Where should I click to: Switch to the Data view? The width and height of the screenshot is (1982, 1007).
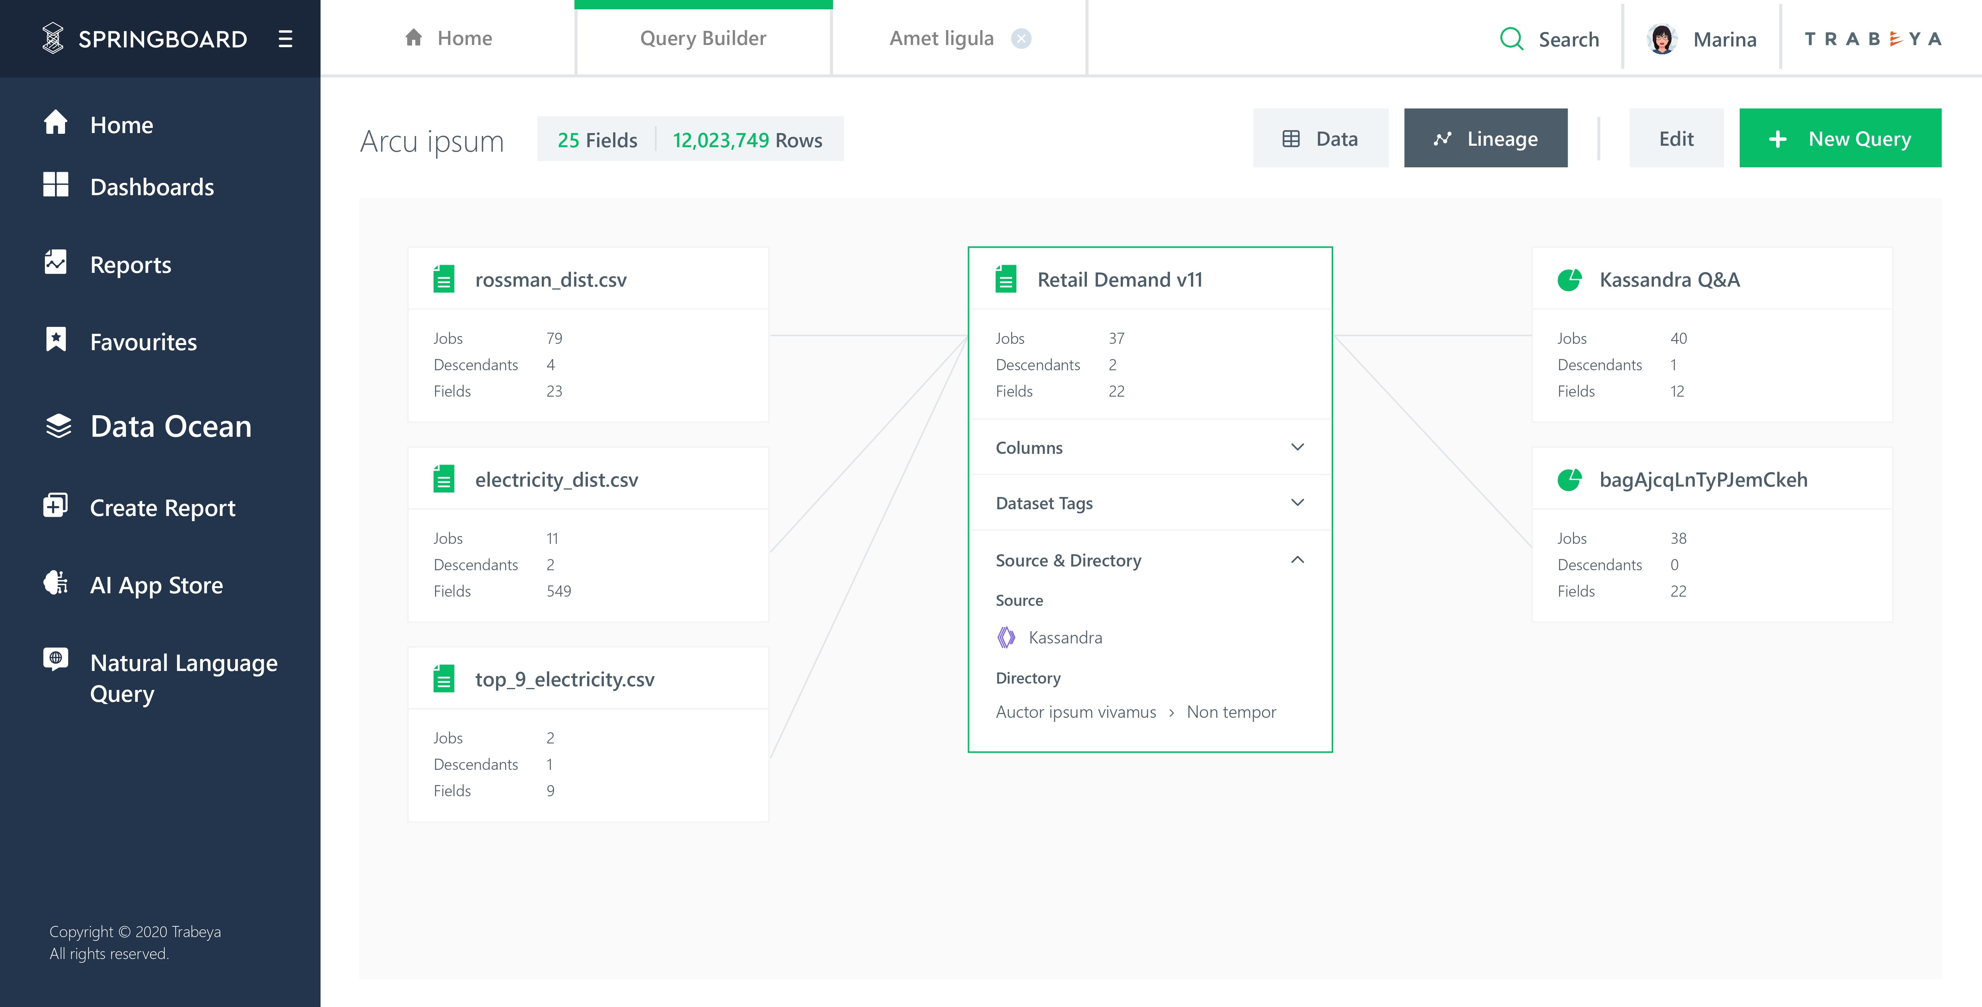1320,139
